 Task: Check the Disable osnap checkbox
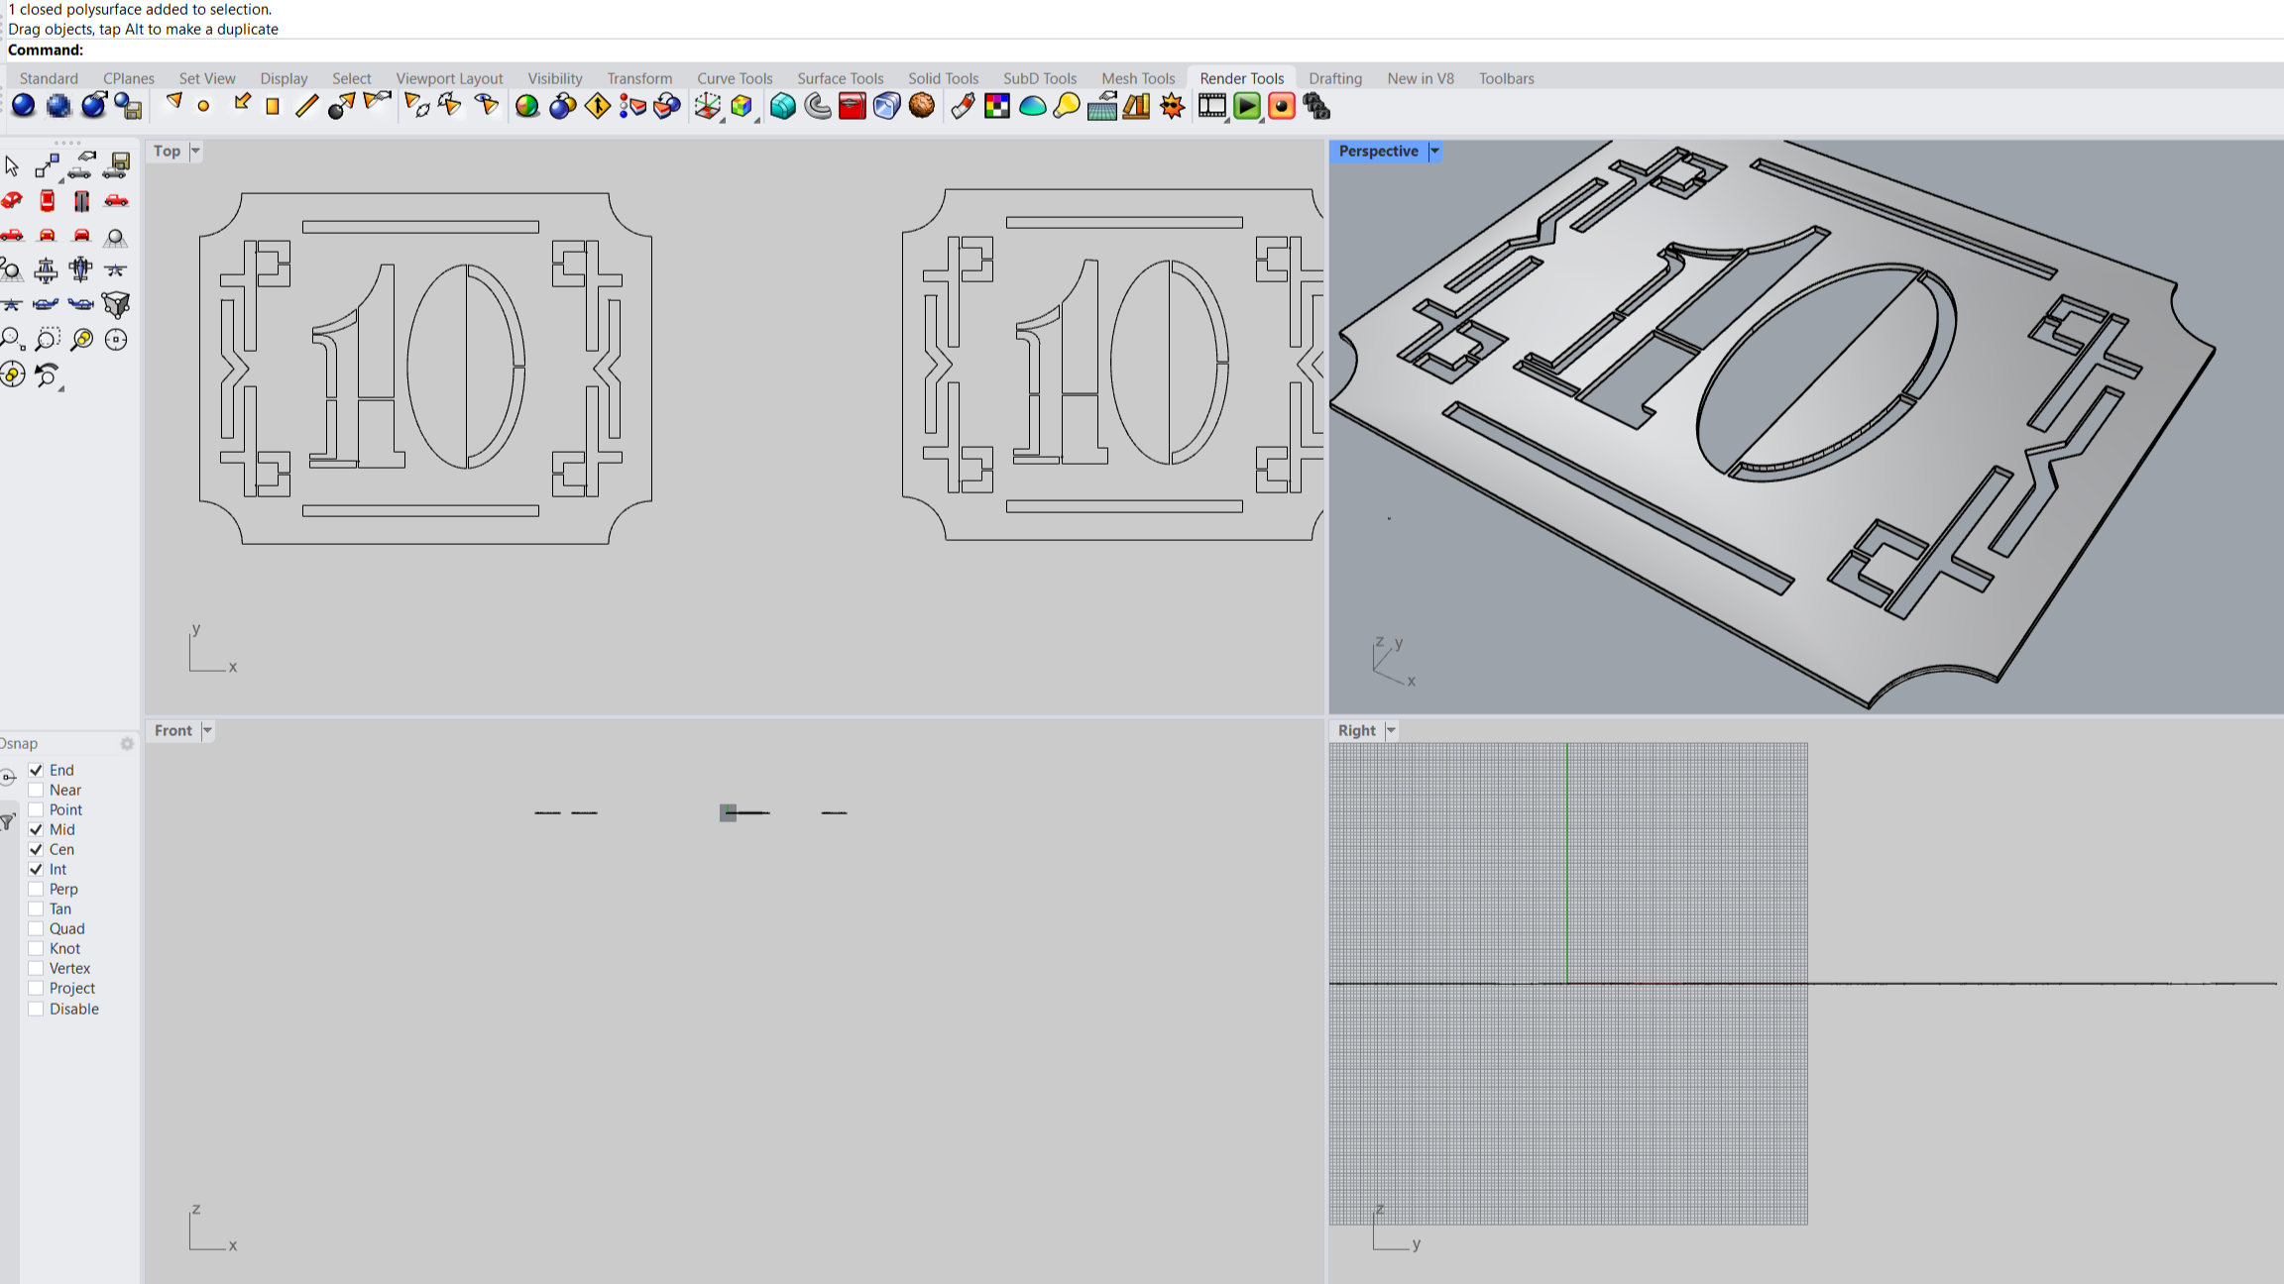[37, 1009]
